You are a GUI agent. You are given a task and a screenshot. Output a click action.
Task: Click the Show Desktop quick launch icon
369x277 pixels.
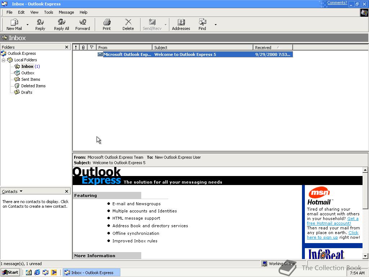click(x=29, y=273)
